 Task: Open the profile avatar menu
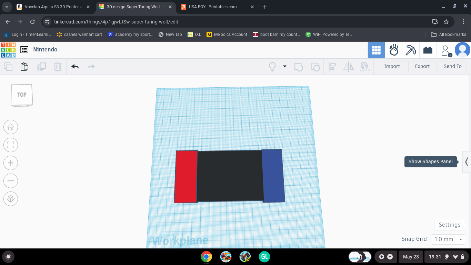[463, 50]
